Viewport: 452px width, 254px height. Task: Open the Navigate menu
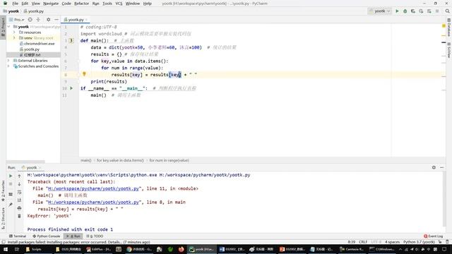[x=51, y=4]
